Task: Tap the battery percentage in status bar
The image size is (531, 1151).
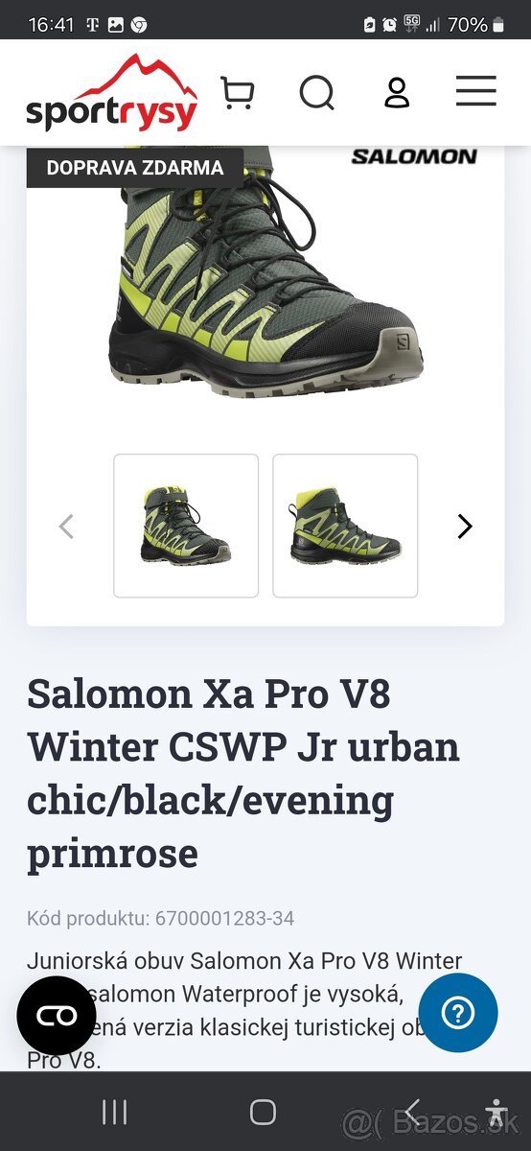Action: pyautogui.click(x=468, y=25)
